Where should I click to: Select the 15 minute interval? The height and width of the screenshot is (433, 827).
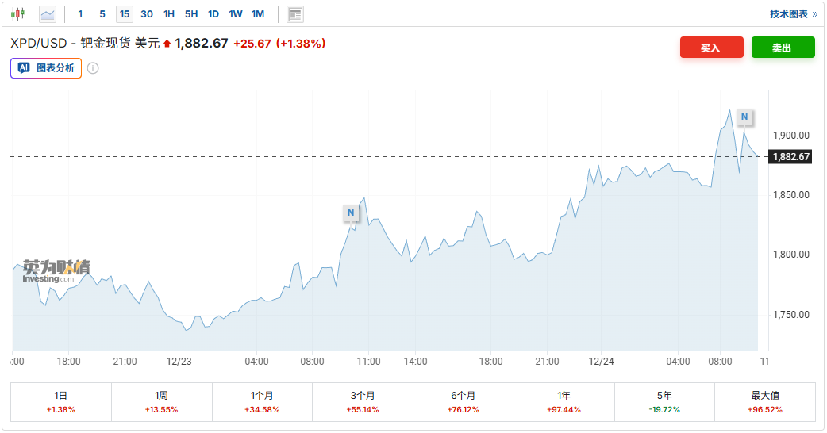[x=125, y=14]
